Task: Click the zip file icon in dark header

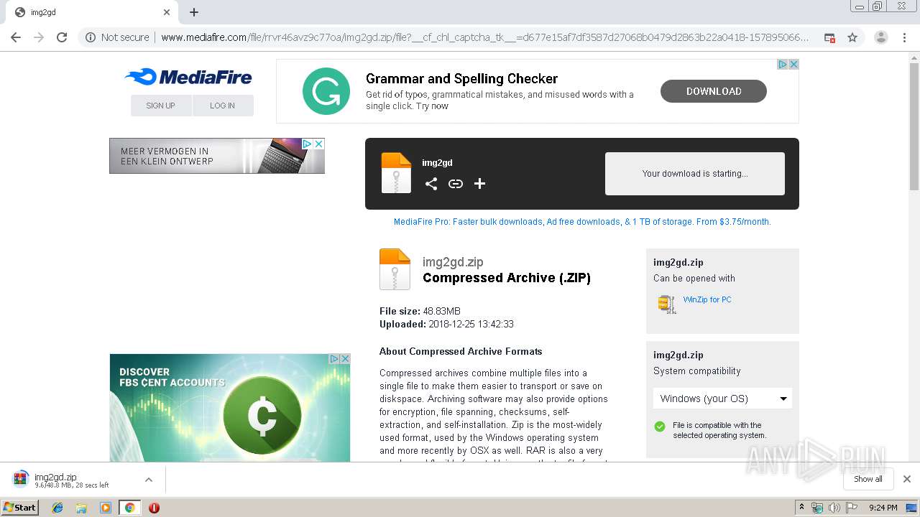Action: 396,173
